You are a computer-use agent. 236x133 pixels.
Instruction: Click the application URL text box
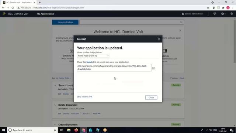pyautogui.click(x=114, y=68)
